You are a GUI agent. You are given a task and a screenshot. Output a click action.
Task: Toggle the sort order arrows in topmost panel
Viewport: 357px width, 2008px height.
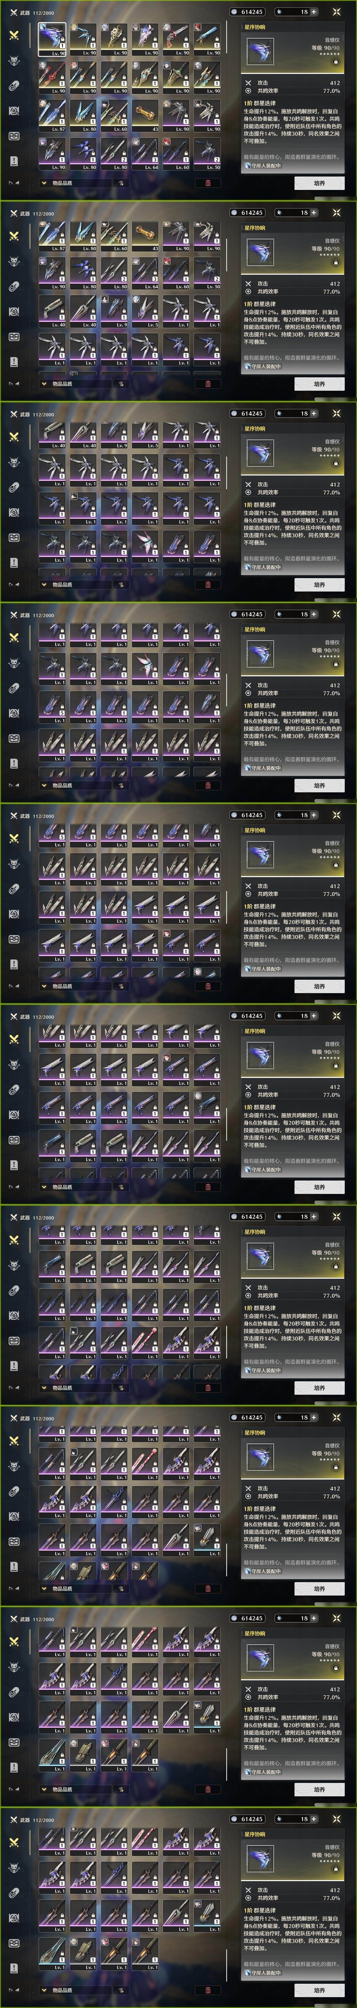(121, 183)
